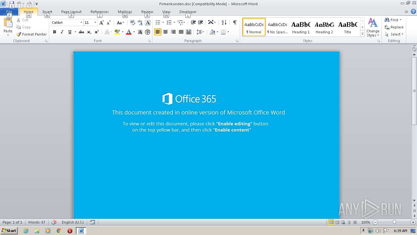
Task: Click the Multilevel List icon
Action: pos(180,23)
